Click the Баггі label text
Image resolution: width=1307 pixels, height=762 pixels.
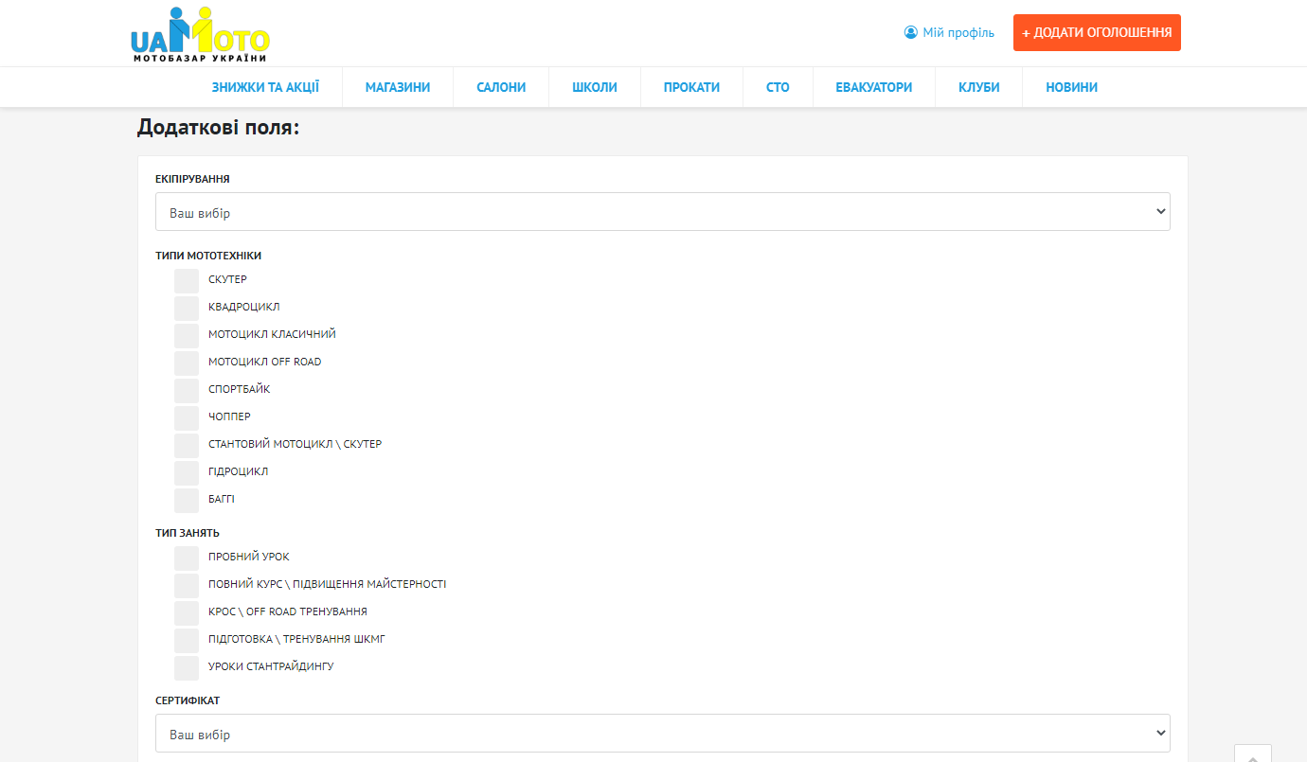click(222, 500)
